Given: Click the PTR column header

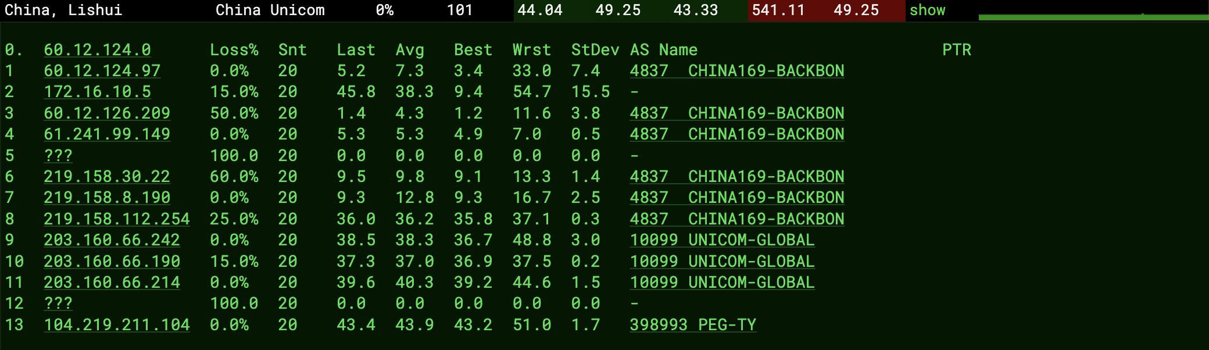Looking at the screenshot, I should click(x=957, y=50).
